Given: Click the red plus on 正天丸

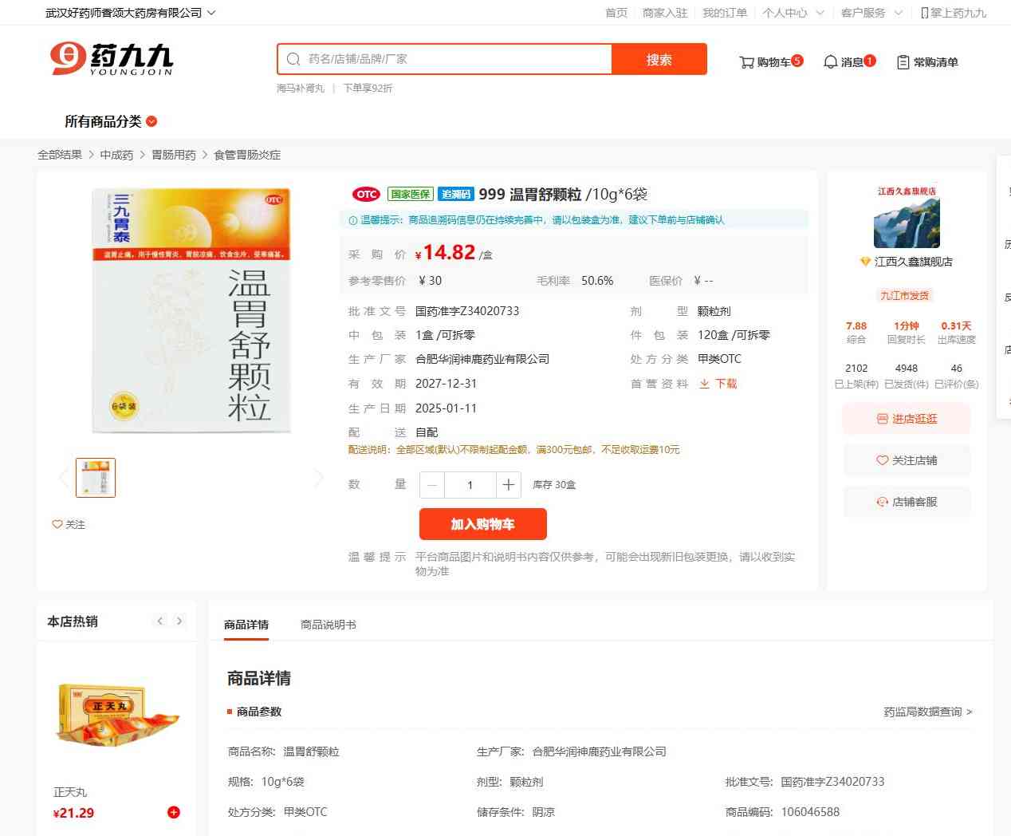Looking at the screenshot, I should pos(173,812).
